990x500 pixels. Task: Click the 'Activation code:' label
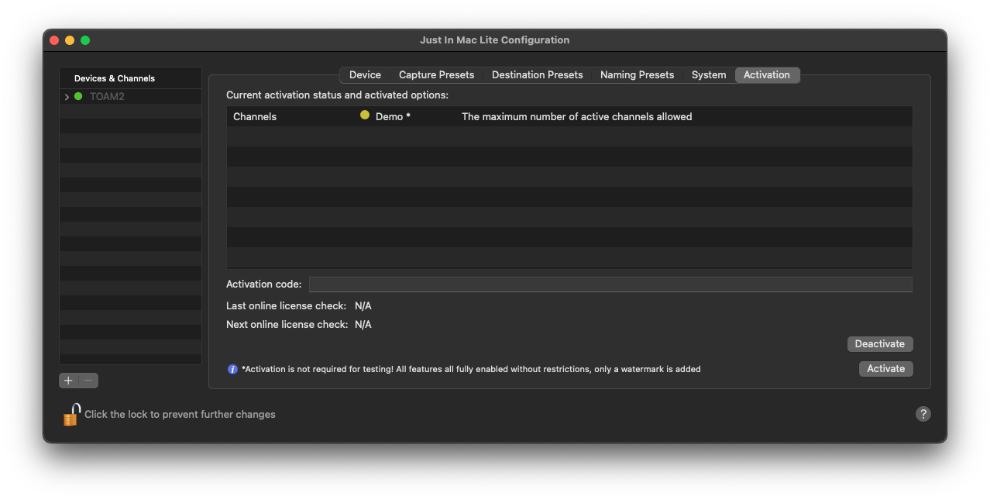pos(263,284)
